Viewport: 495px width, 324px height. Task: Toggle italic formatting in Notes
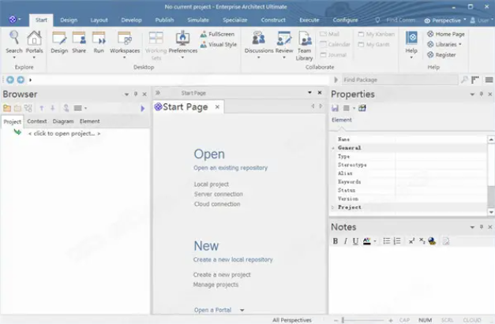[345, 241]
